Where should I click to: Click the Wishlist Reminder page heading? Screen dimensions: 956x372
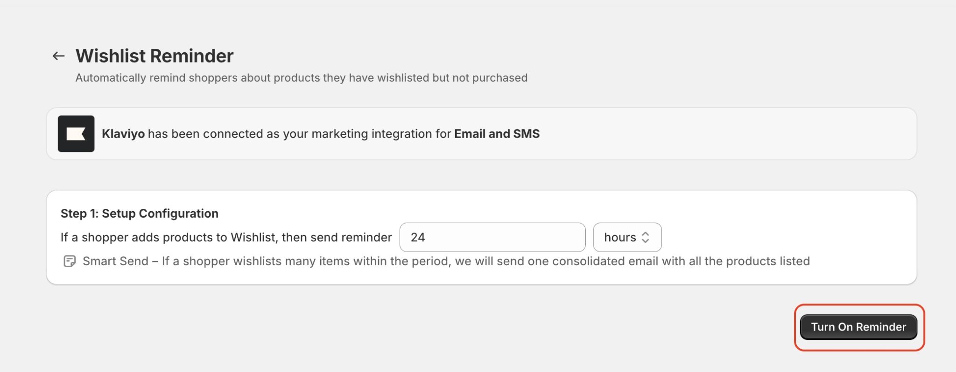pos(155,56)
